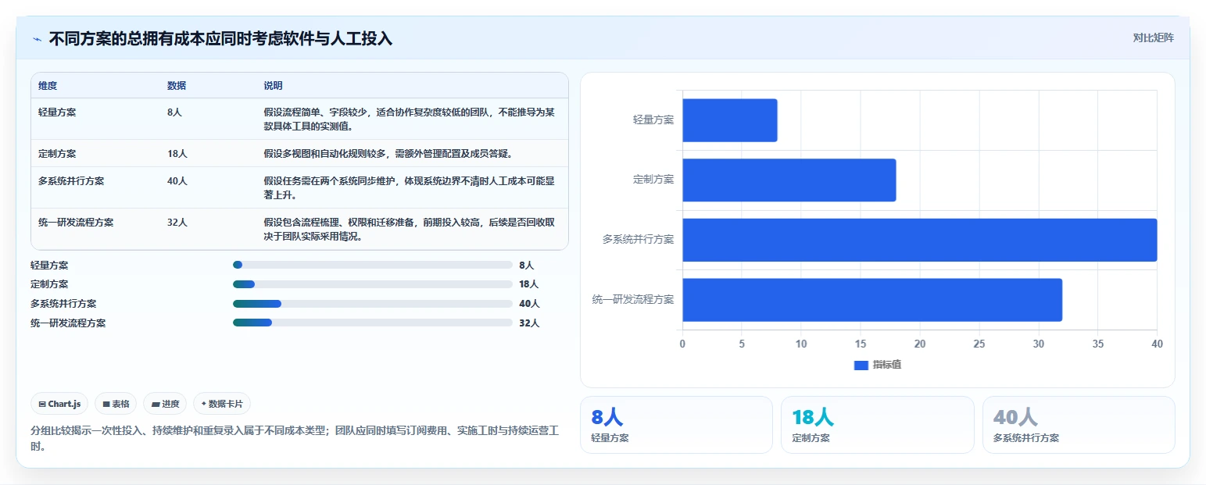Viewport: 1206px width, 485px height.
Task: Click the 32人 value in the table
Action: click(x=177, y=223)
